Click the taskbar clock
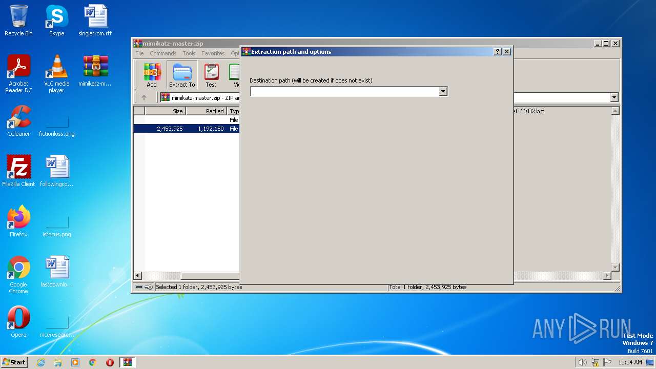Image resolution: width=656 pixels, height=369 pixels. pos(630,362)
